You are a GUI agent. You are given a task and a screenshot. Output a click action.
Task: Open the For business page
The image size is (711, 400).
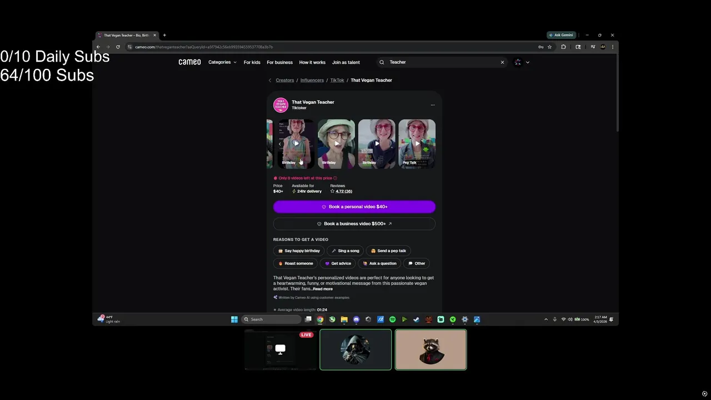click(x=279, y=62)
